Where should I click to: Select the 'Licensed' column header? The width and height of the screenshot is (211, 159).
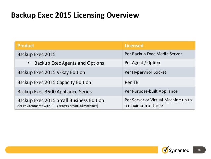coord(159,46)
